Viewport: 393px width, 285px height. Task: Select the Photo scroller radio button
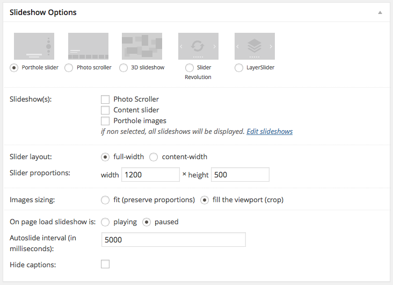[69, 68]
